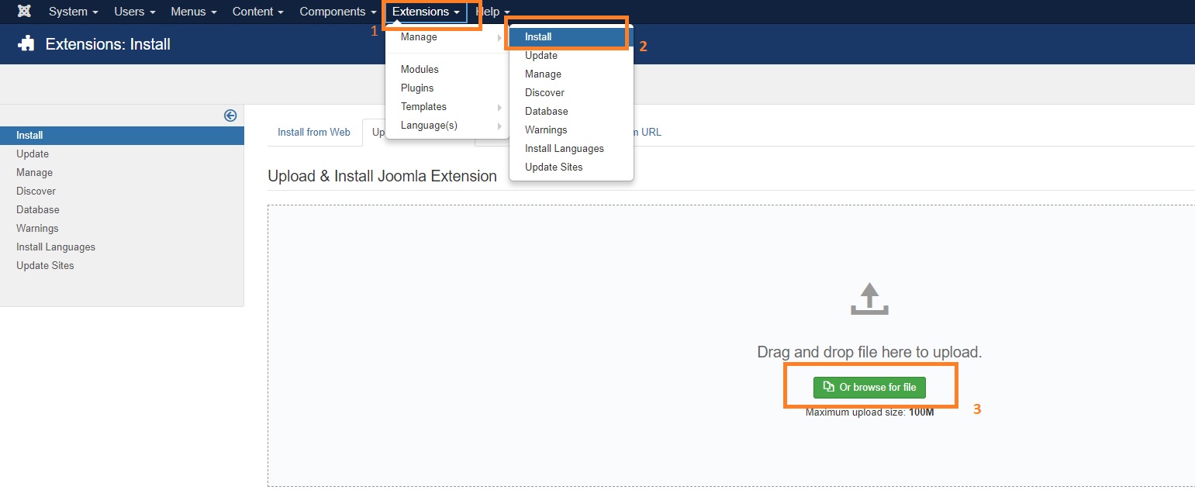Image resolution: width=1195 pixels, height=490 pixels.
Task: Open the Help menu
Action: (486, 11)
